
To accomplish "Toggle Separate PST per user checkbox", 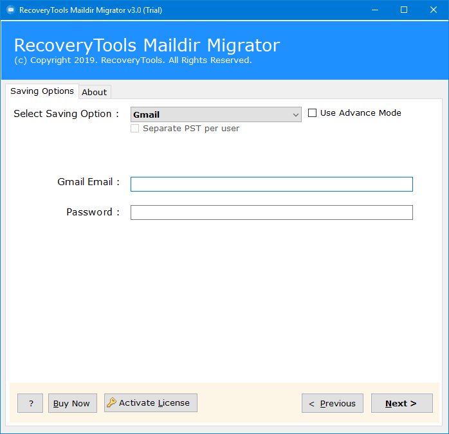I will point(134,128).
